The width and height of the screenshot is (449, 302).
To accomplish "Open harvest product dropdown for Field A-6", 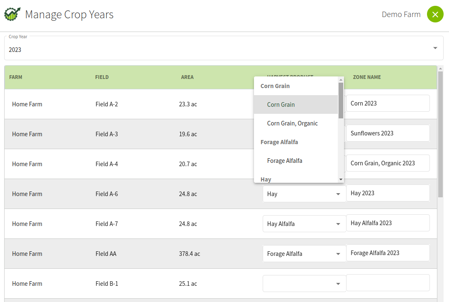I will click(x=304, y=194).
